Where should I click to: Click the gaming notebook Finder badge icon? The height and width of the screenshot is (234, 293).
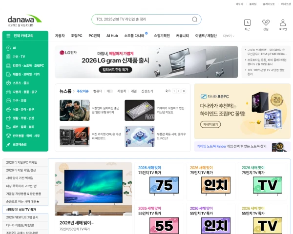(279, 146)
